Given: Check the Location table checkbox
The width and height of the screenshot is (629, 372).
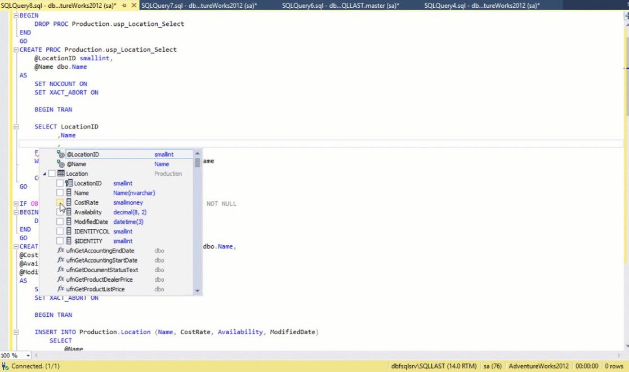Looking at the screenshot, I should (52, 173).
